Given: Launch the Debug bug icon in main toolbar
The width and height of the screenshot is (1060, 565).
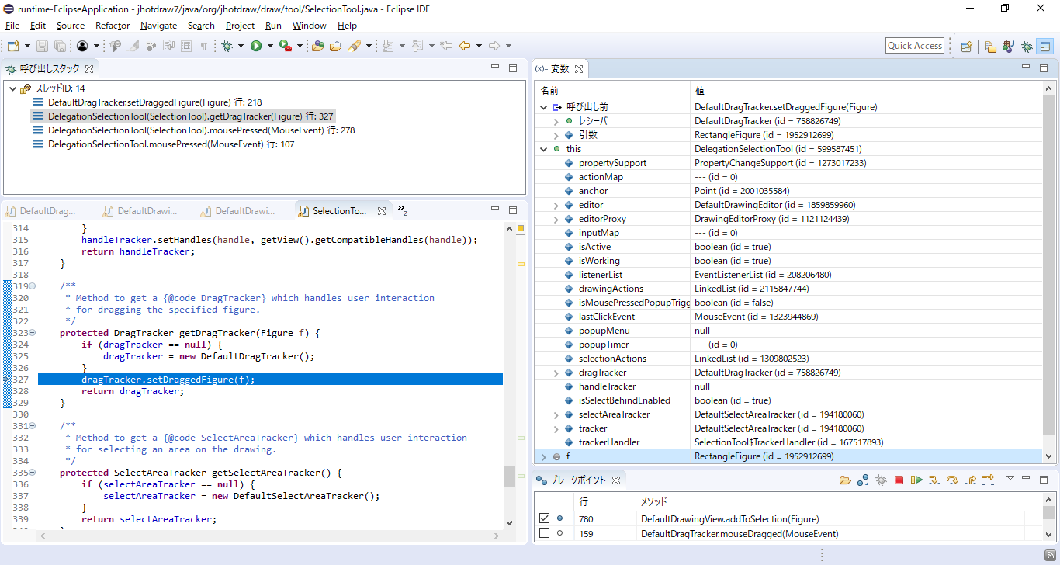Looking at the screenshot, I should [227, 46].
